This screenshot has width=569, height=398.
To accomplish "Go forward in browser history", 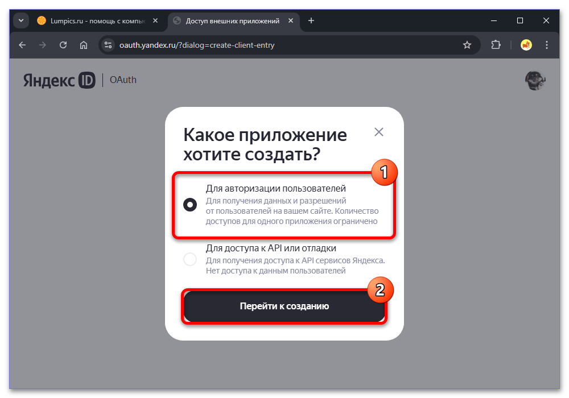I will pos(43,45).
